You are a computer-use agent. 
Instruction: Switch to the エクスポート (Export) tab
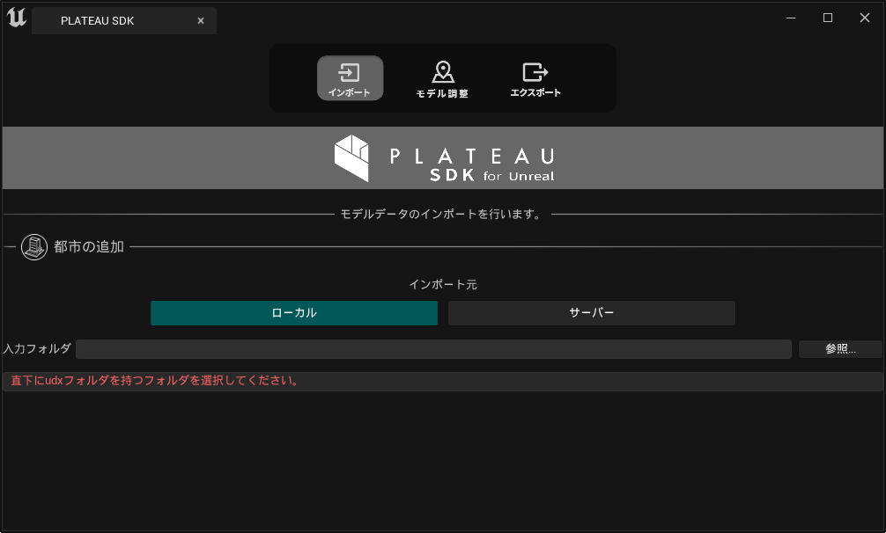[535, 79]
